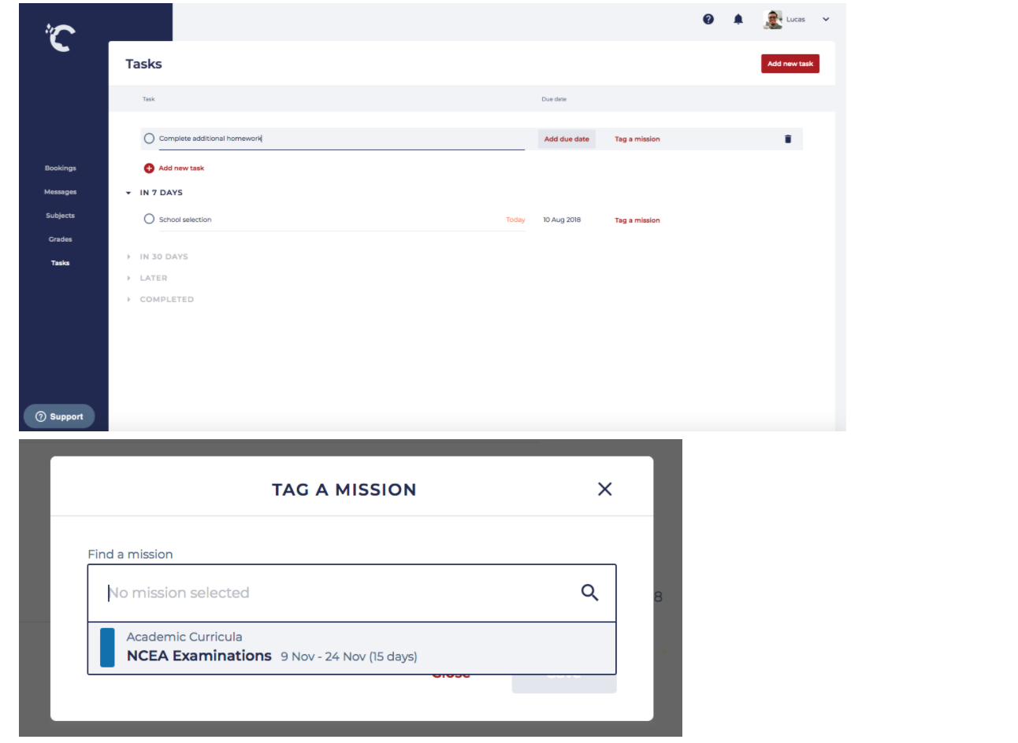Click Add due date button
Screen dimensions: 1018x743
(567, 139)
